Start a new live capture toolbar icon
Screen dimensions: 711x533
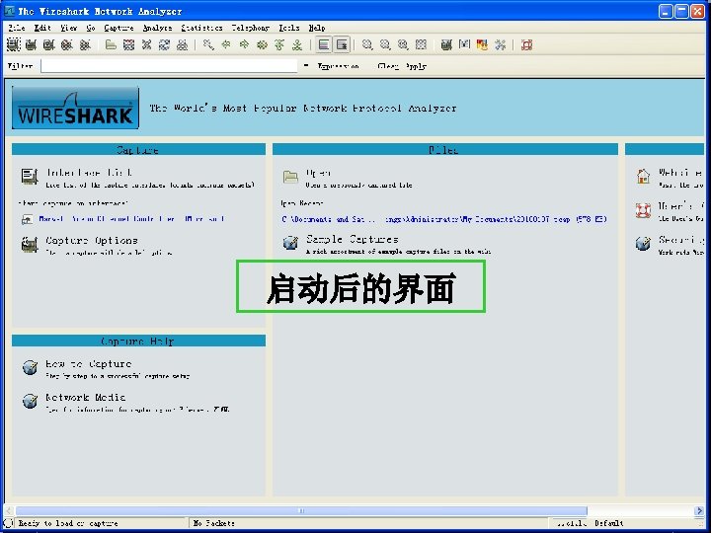point(49,44)
